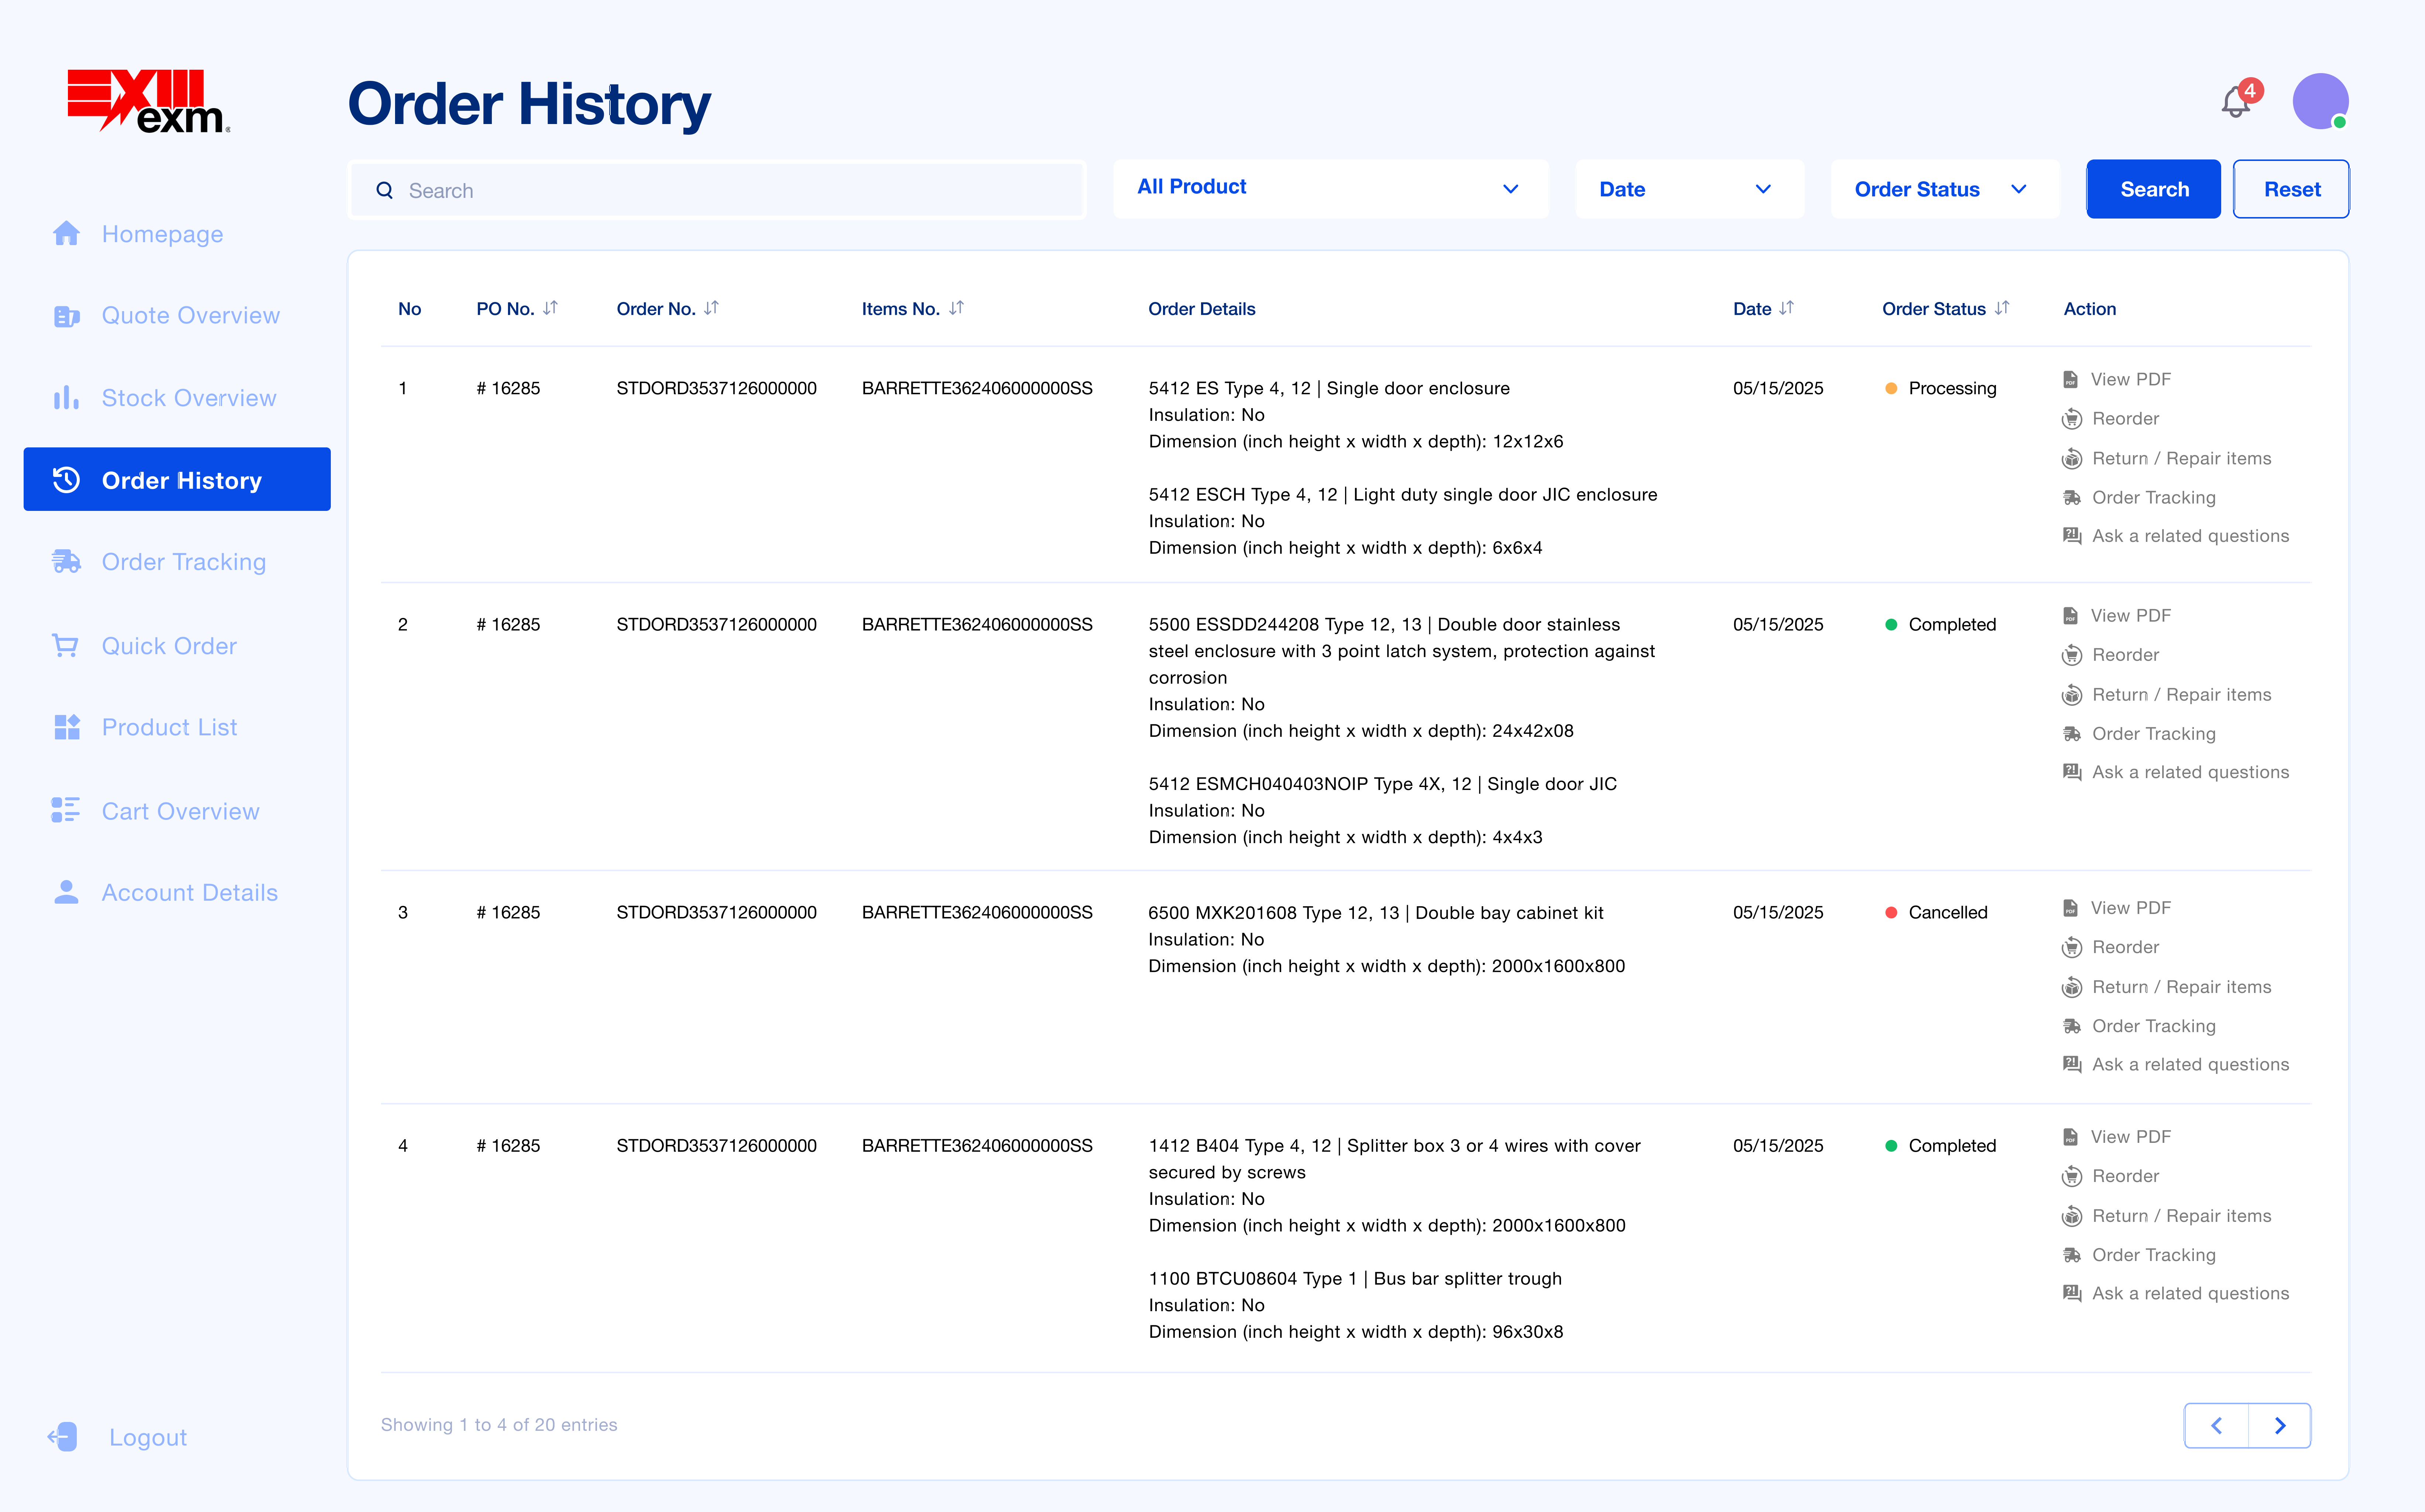The height and width of the screenshot is (1512, 2425).
Task: Click the Homepage house icon
Action: [x=66, y=234]
